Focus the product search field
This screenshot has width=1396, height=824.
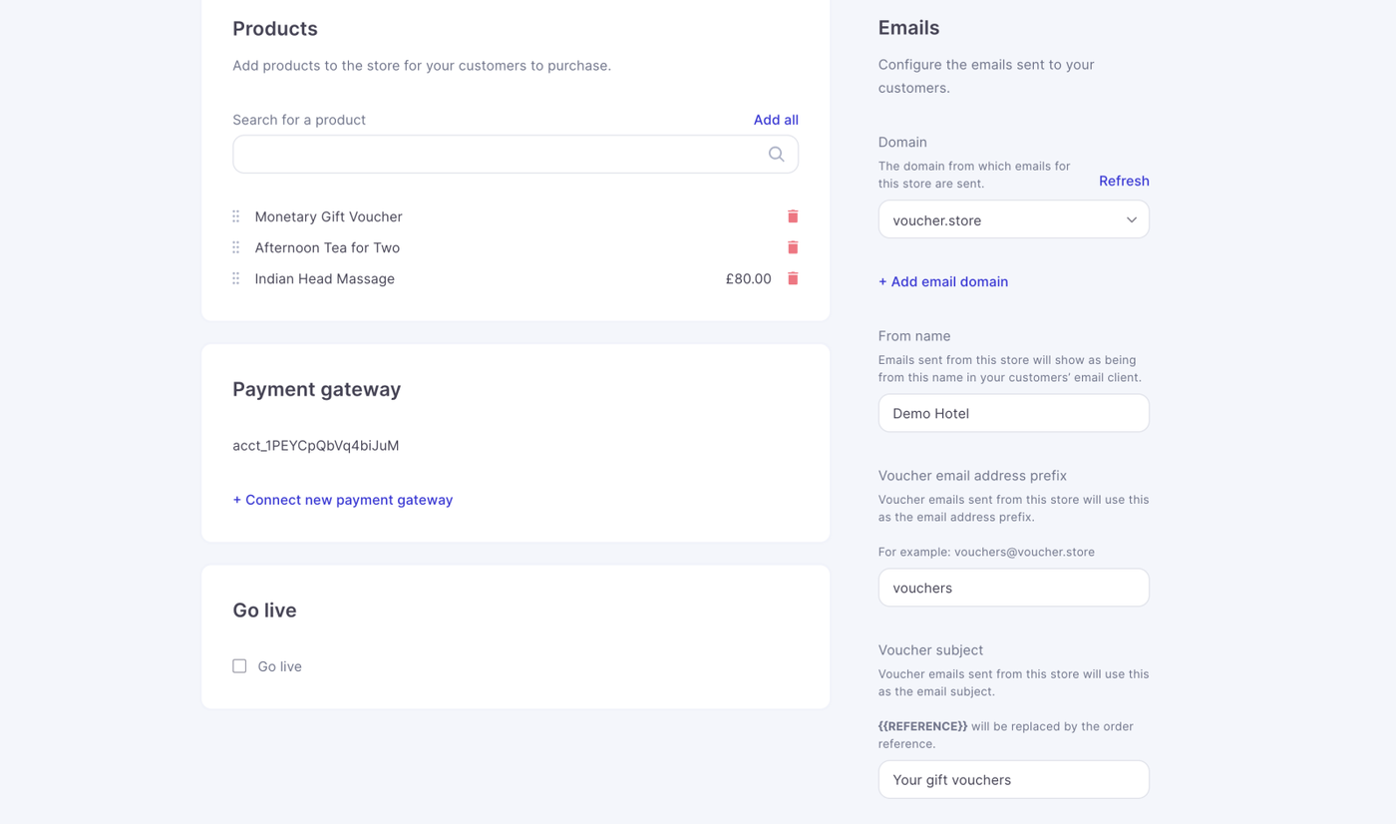pyautogui.click(x=499, y=155)
